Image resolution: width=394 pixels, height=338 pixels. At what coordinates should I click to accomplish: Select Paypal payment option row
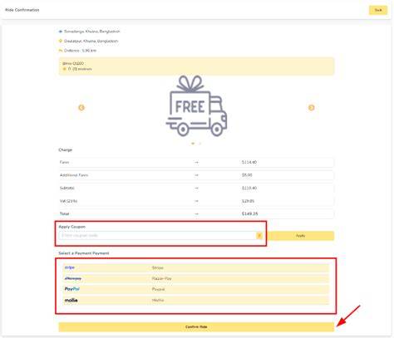point(196,289)
